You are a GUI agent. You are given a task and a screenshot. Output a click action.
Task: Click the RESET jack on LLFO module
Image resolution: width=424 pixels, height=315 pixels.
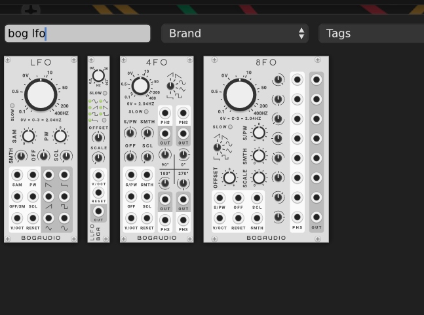click(x=98, y=193)
